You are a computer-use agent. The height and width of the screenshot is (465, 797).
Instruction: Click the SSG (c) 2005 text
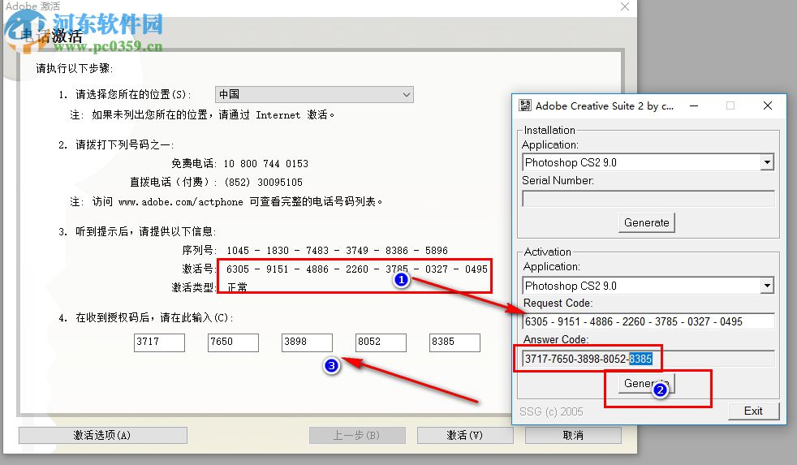[x=551, y=411]
